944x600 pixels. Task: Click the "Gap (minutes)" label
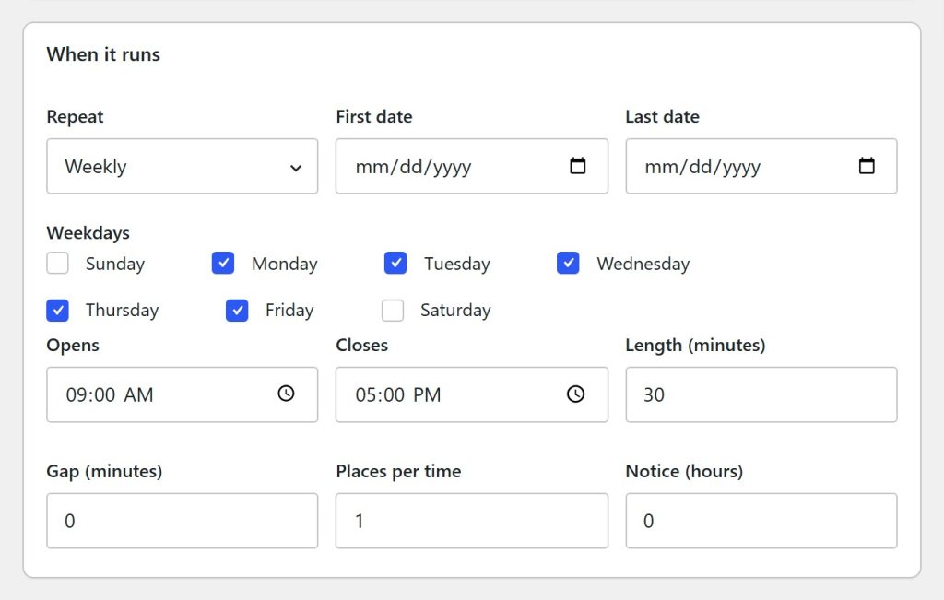tap(105, 471)
